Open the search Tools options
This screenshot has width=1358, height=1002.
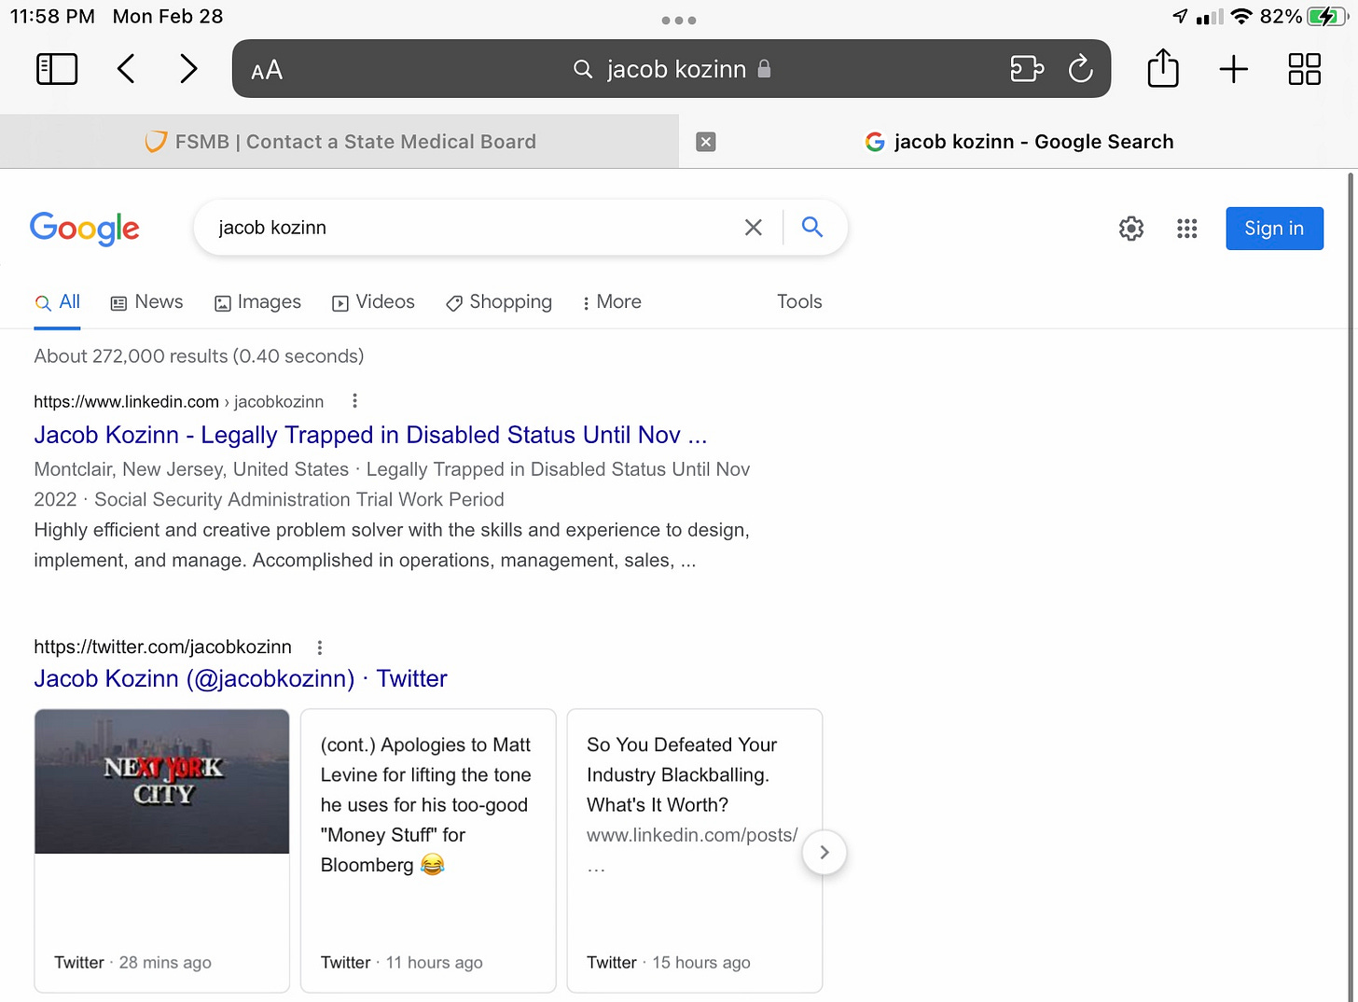click(x=799, y=302)
